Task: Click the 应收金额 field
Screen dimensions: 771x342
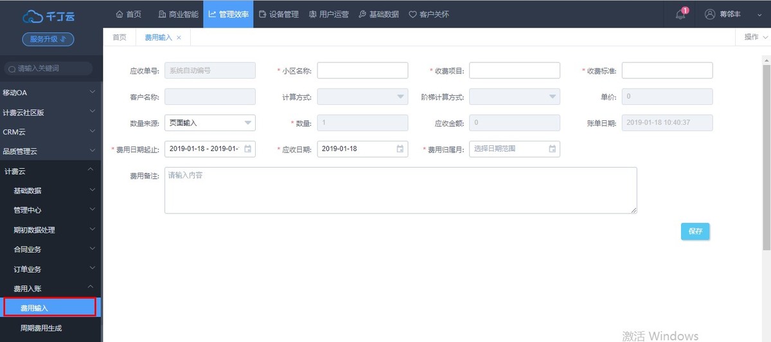Action: 515,123
